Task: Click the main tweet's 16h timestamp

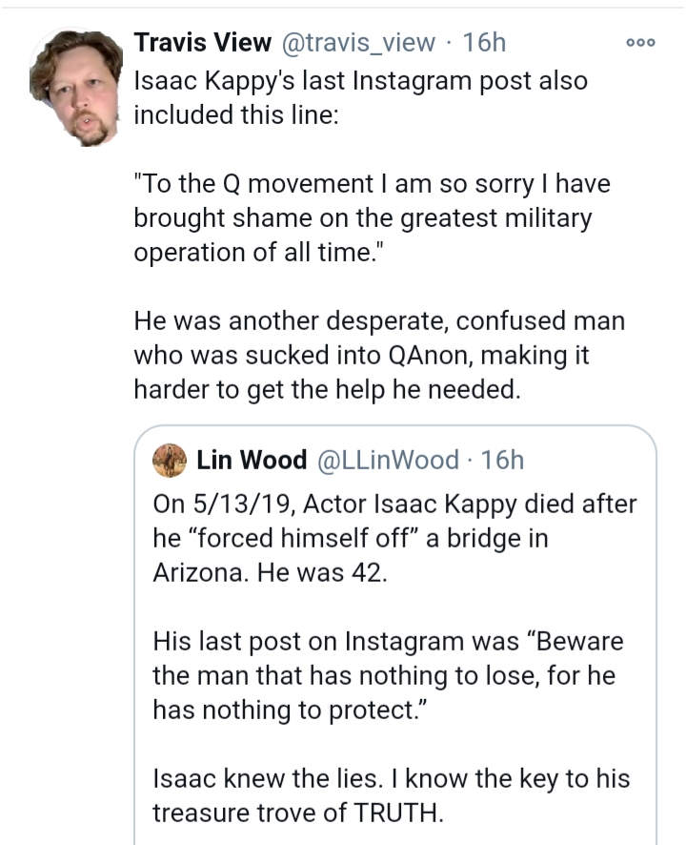Action: (484, 43)
